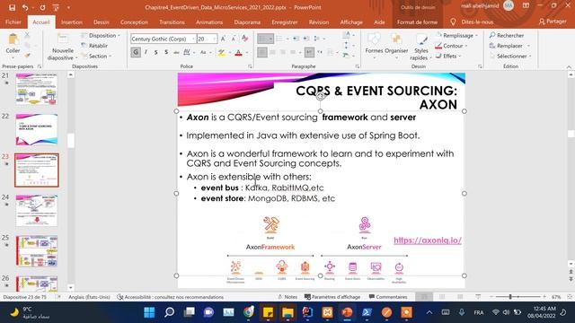
Task: Apply text shadow with the S icon
Action: pos(166,53)
